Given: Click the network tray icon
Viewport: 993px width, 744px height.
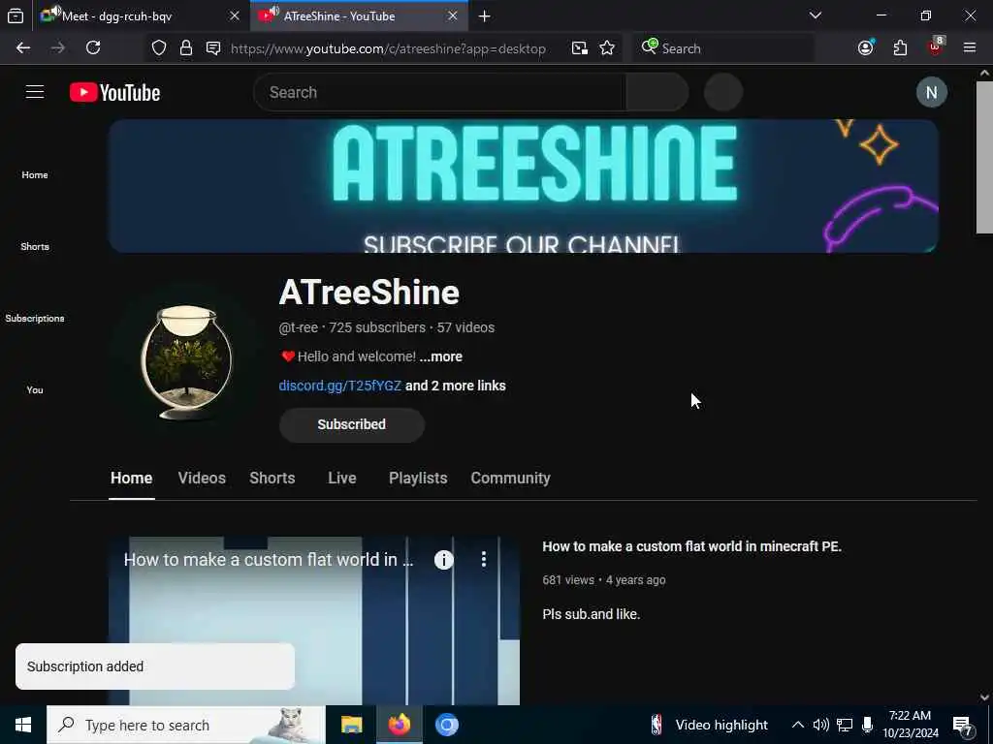Looking at the screenshot, I should (845, 725).
